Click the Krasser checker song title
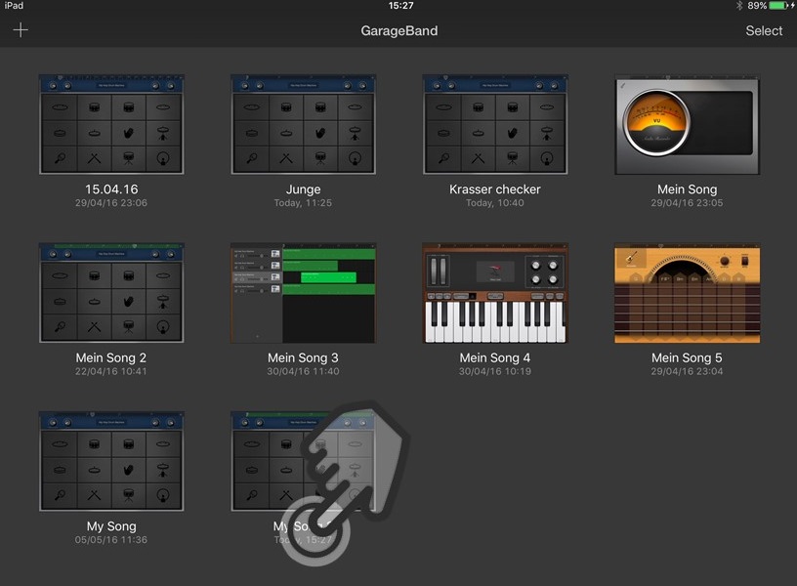The image size is (797, 586). [x=495, y=189]
